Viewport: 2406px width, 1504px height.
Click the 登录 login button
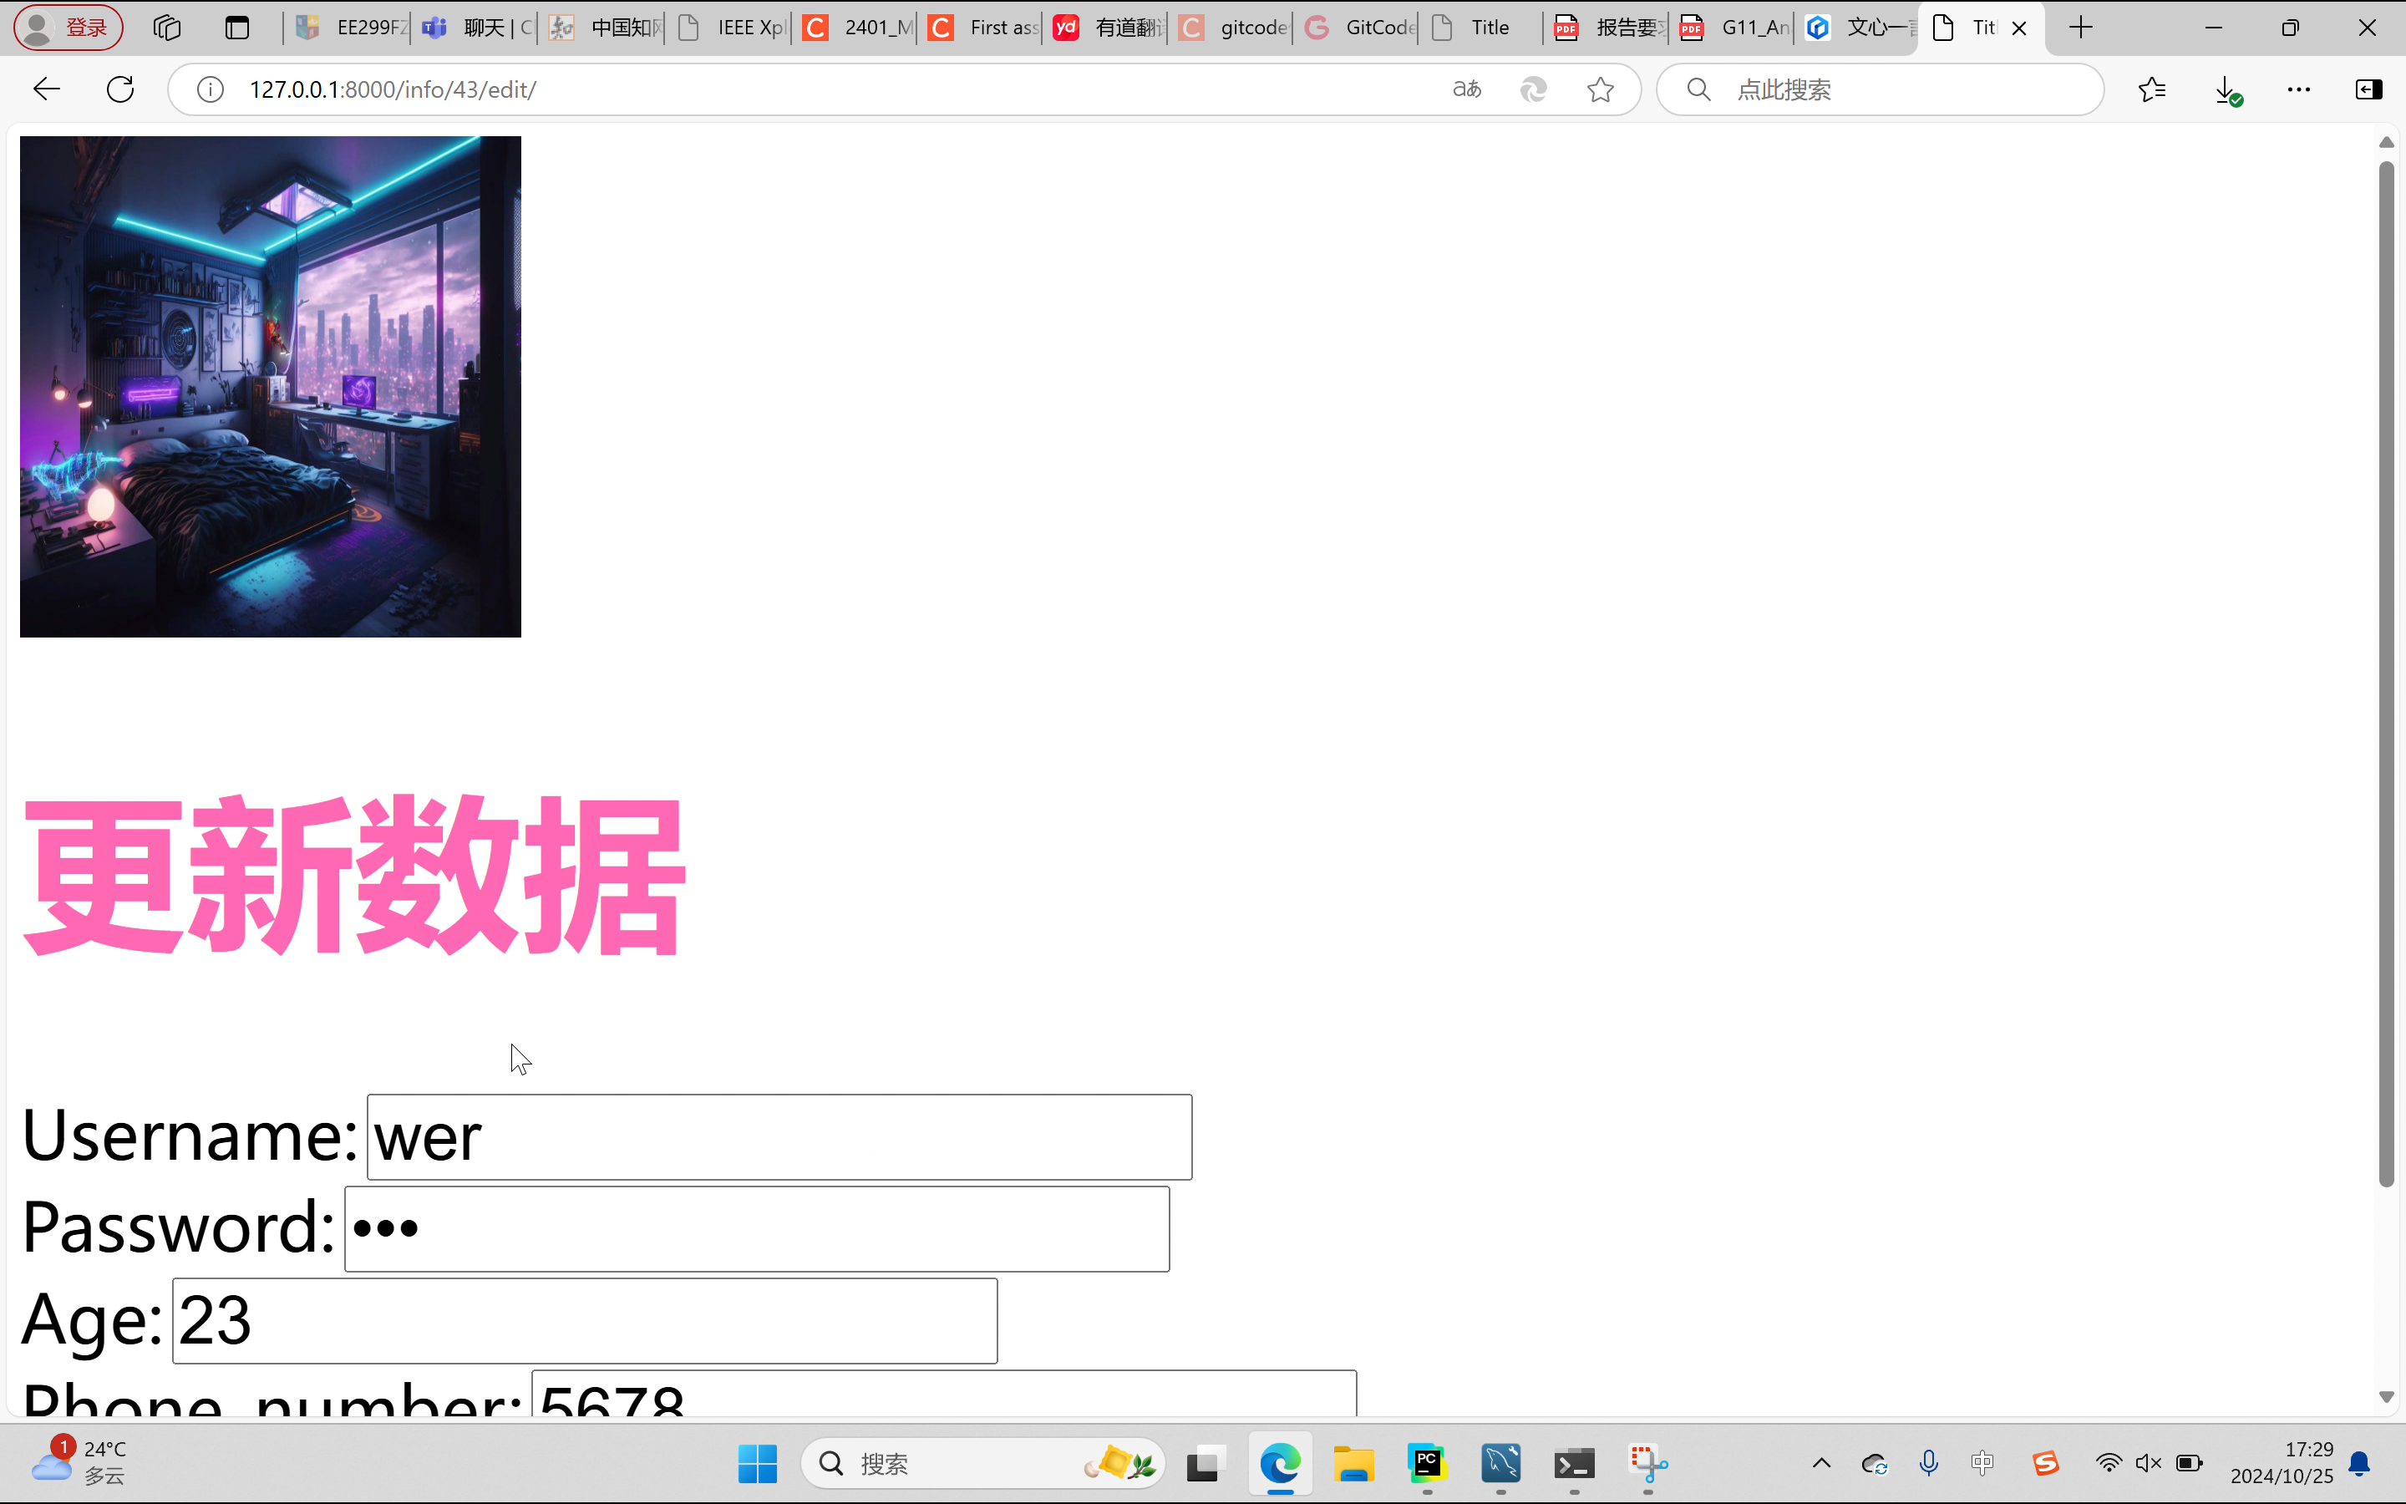pos(69,28)
